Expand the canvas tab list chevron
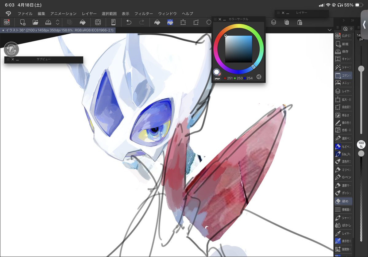This screenshot has width=368, height=257. click(x=330, y=30)
